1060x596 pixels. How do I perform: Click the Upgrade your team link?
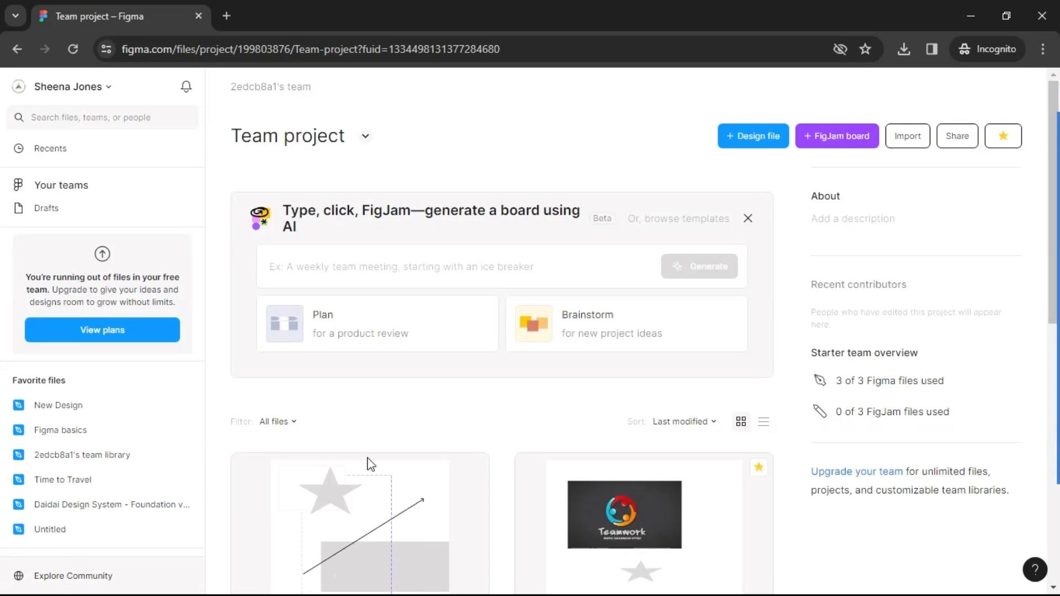click(857, 471)
